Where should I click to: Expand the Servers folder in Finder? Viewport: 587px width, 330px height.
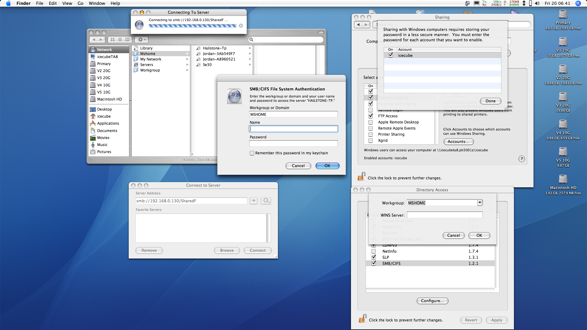[187, 65]
